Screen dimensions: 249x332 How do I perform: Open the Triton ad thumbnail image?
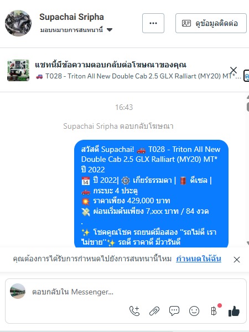coord(18,70)
